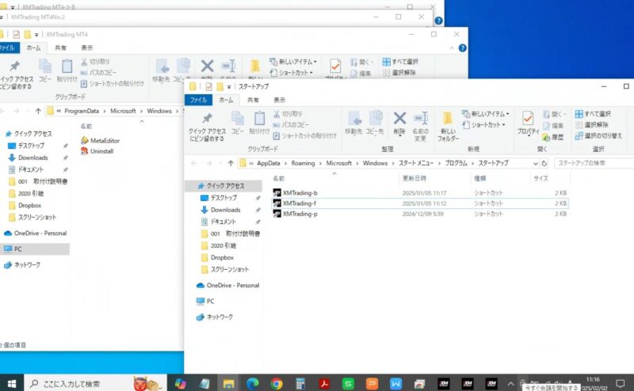
Task: Open Adobe Acrobat from the taskbar
Action: pos(324,383)
